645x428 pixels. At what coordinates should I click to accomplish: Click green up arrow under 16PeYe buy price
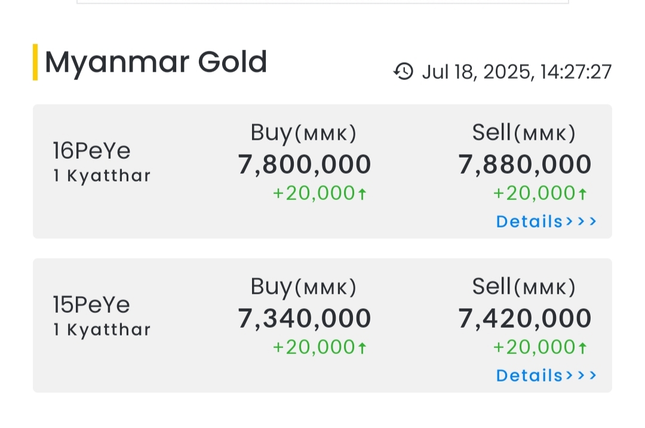(362, 193)
